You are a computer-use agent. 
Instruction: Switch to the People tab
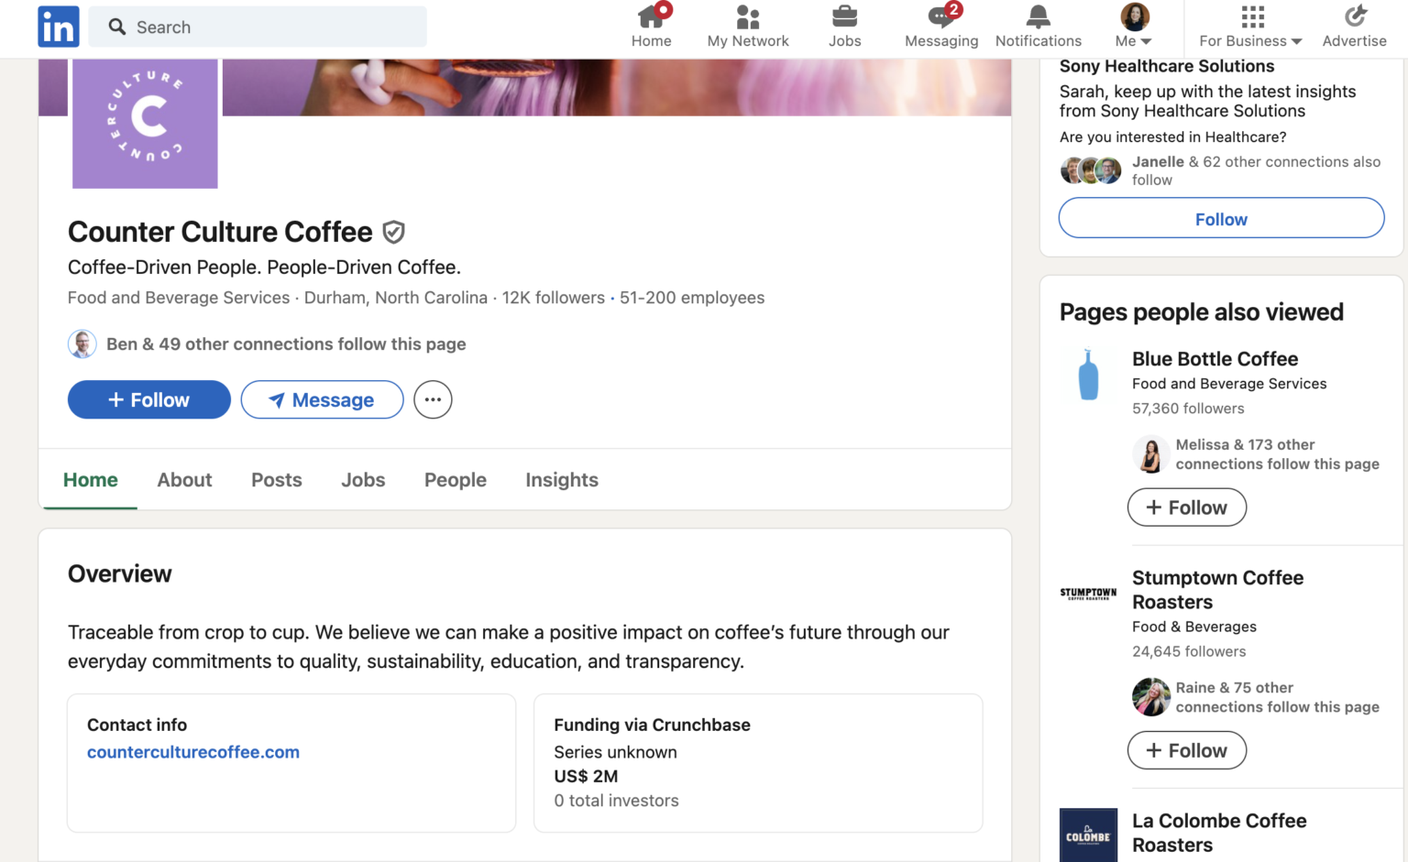click(455, 479)
